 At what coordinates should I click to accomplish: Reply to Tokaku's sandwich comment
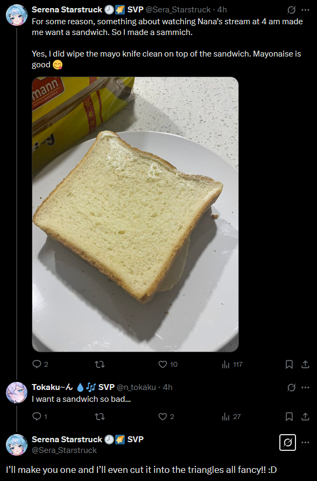pos(39,416)
